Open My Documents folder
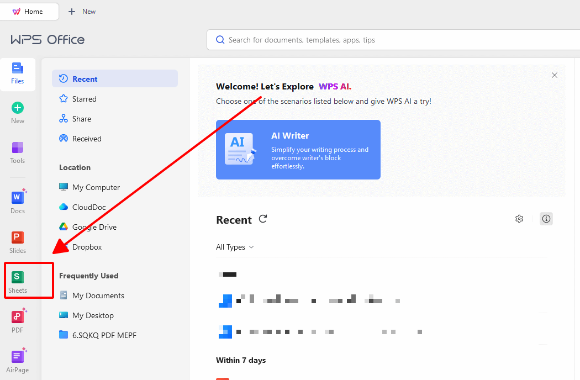580x380 pixels. 115,295
